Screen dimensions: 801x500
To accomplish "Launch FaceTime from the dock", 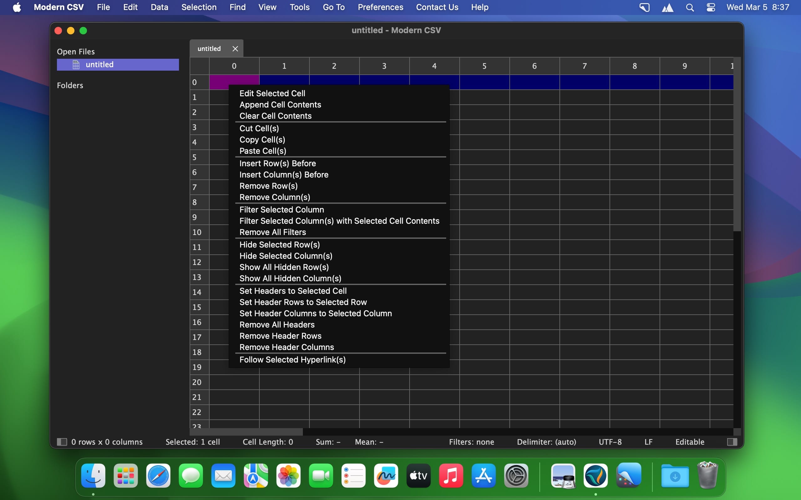I will (x=321, y=476).
